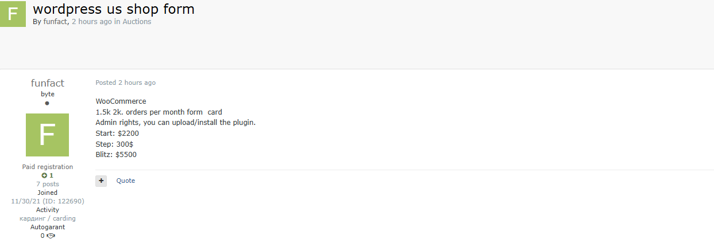Open the '7 posts' count link
Viewport: 714px width, 243px height.
tap(47, 184)
